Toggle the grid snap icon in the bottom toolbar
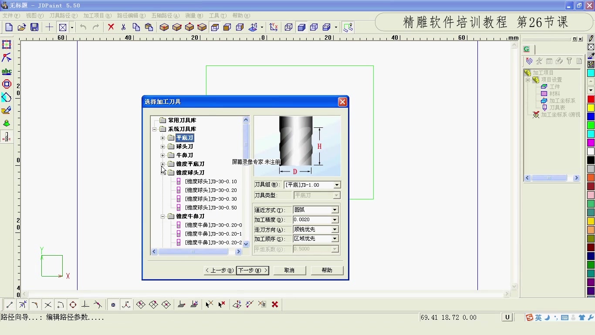 pyautogui.click(x=113, y=304)
